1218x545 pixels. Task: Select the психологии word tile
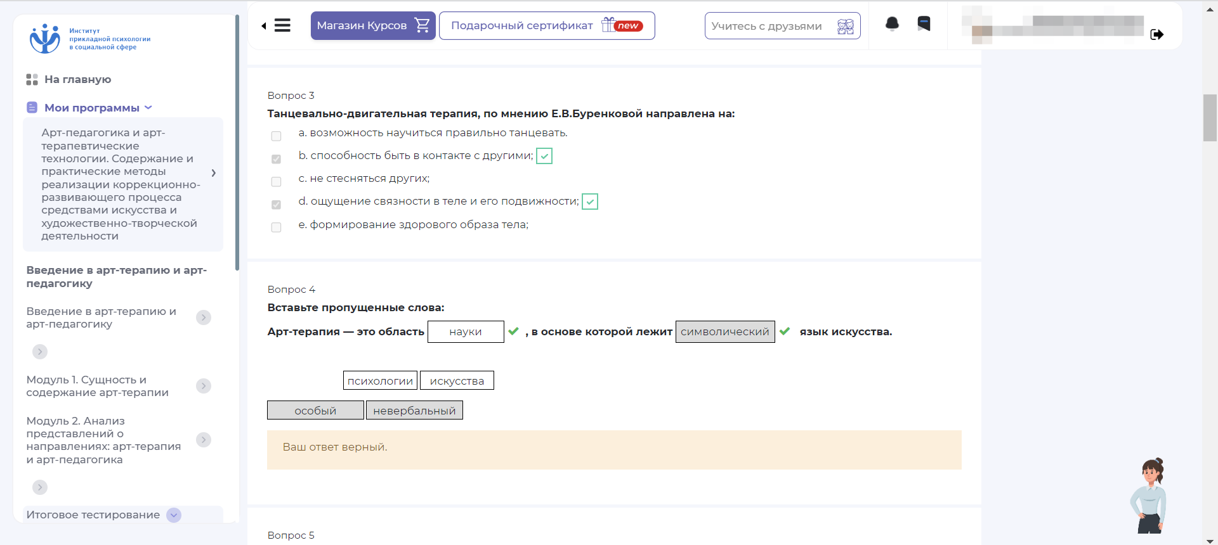click(x=380, y=380)
